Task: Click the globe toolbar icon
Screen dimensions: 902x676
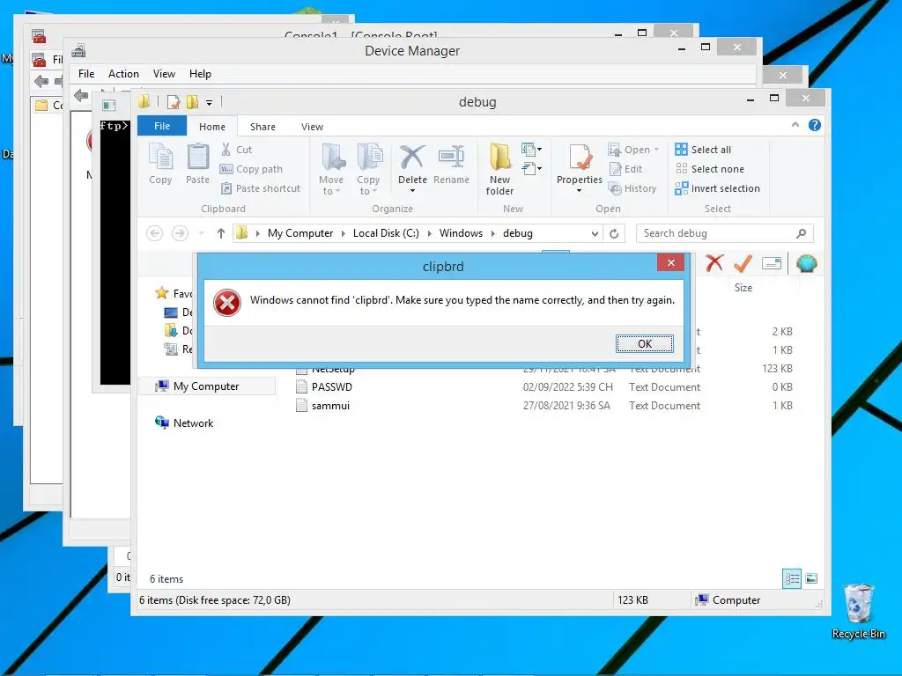Action: tap(807, 263)
